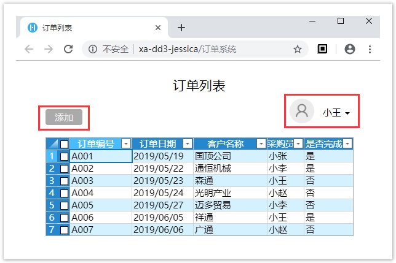Click the 订单列表 tab favicon
Screen dimensions: 396x263
[33, 28]
